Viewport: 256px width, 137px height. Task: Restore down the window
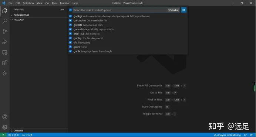click(x=242, y=3)
